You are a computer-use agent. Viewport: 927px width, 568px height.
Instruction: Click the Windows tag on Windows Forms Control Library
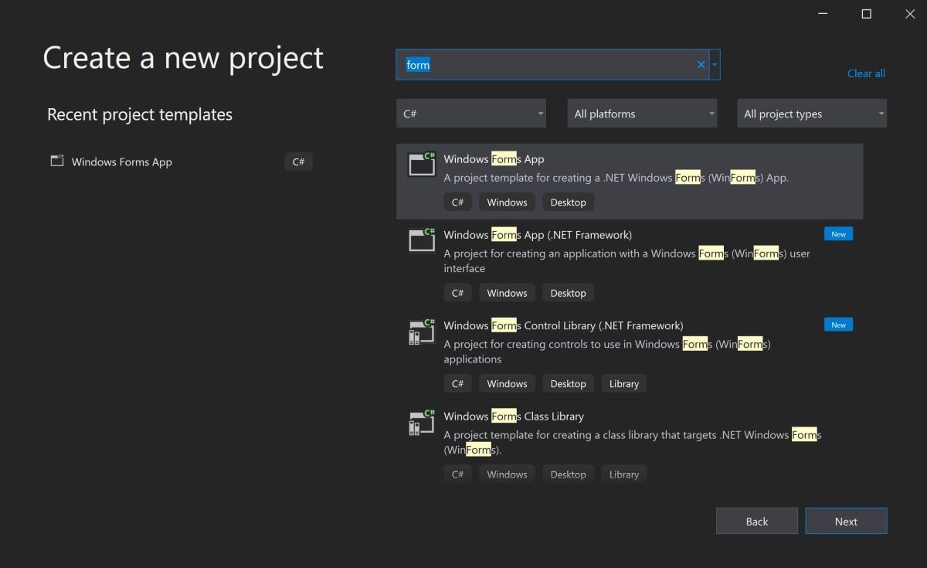507,383
